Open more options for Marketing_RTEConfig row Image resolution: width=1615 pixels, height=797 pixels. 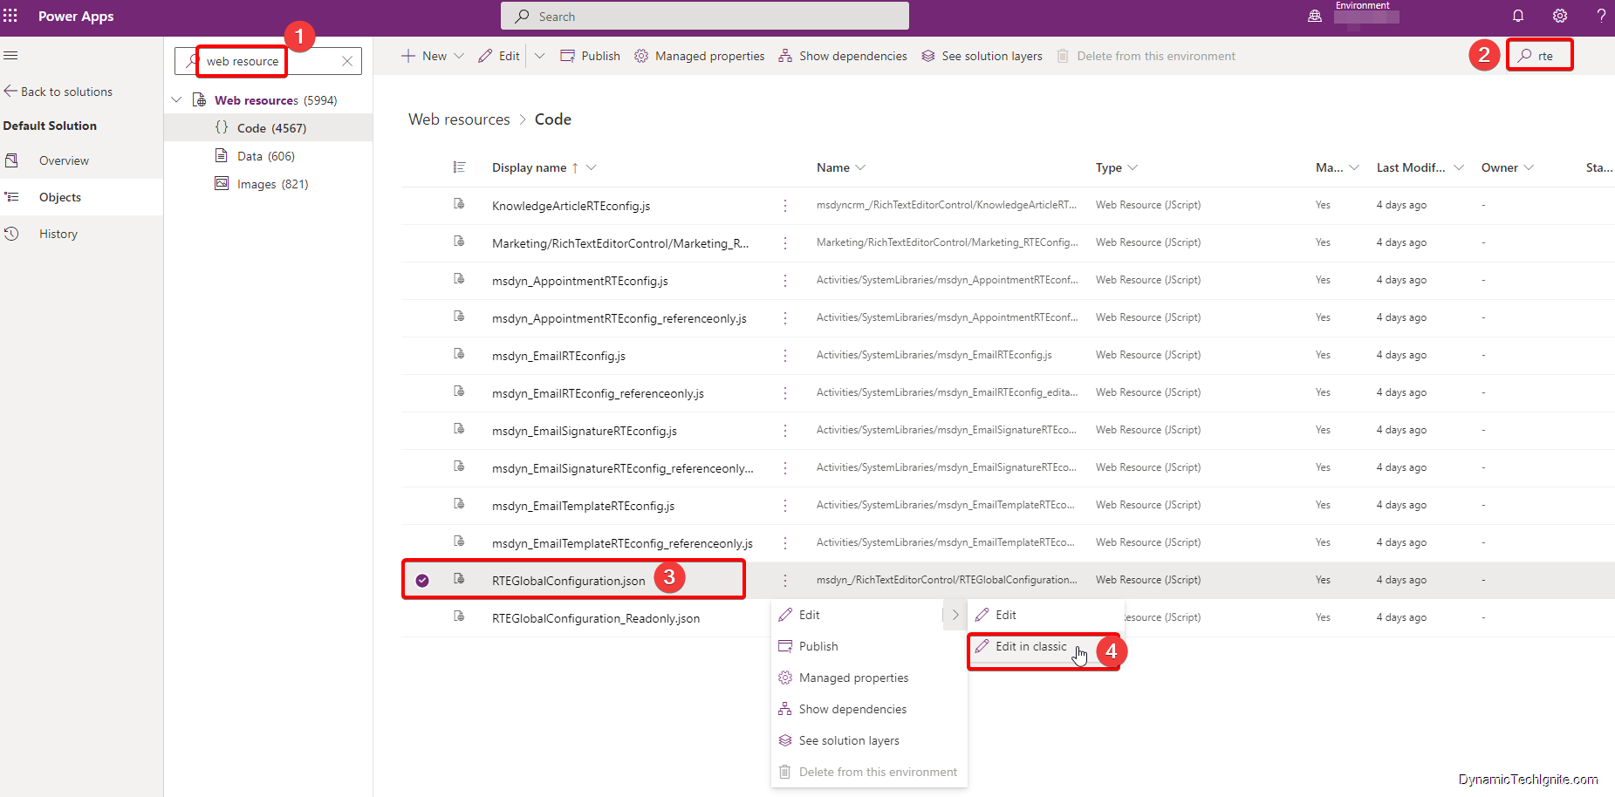click(x=785, y=243)
